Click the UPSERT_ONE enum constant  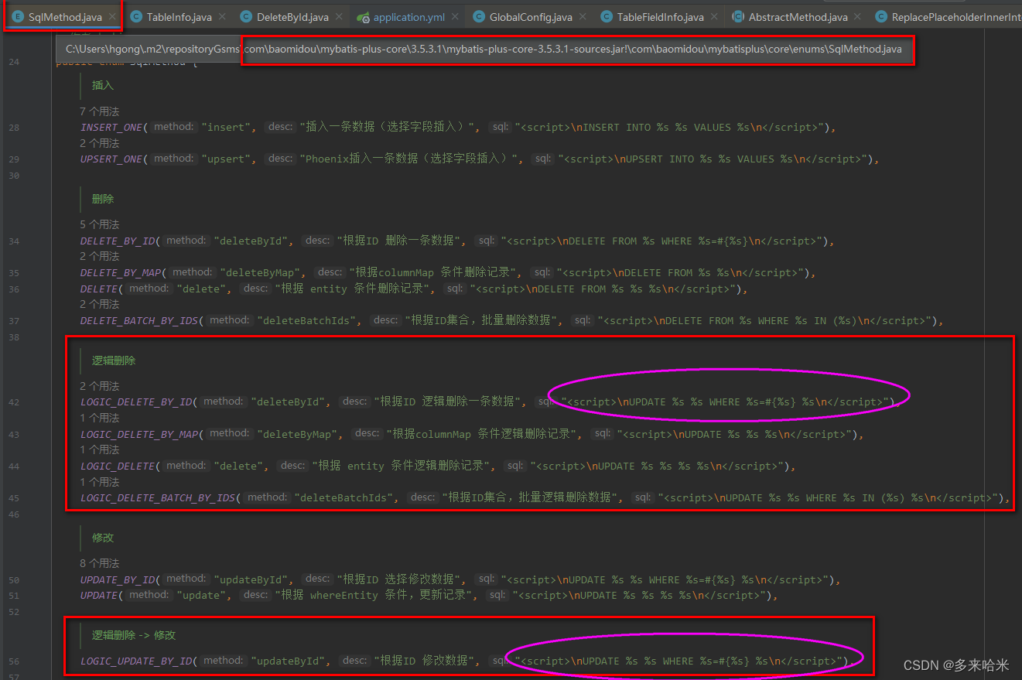pyautogui.click(x=111, y=159)
